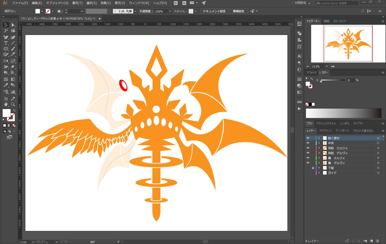
Task: Open the ウィンドウ(W) menu
Action: [x=139, y=3]
